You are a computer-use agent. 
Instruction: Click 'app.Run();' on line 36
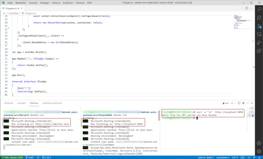[19, 75]
